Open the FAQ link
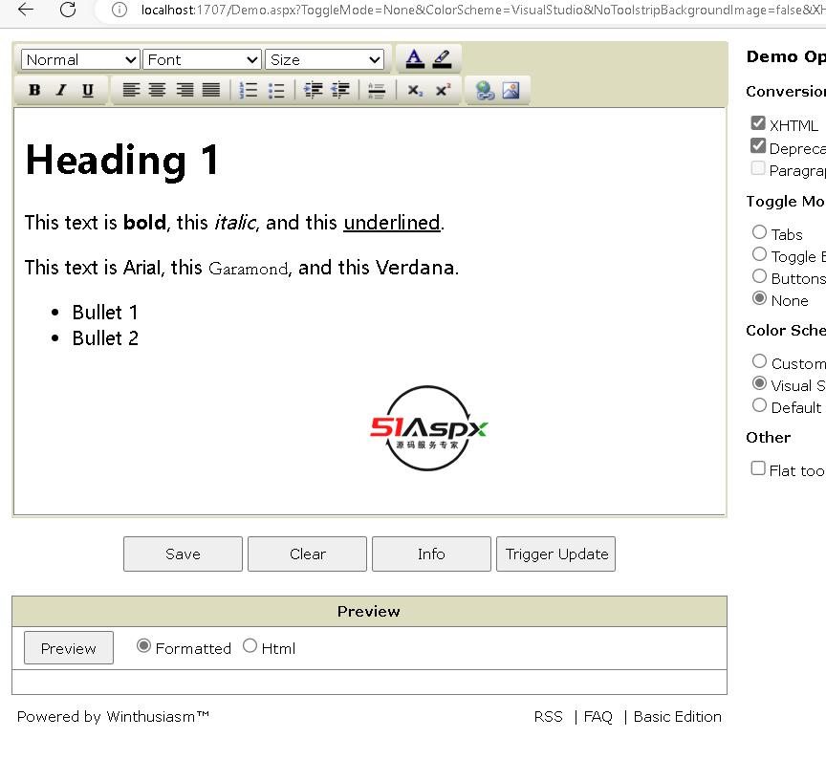The width and height of the screenshot is (826, 760). [598, 717]
